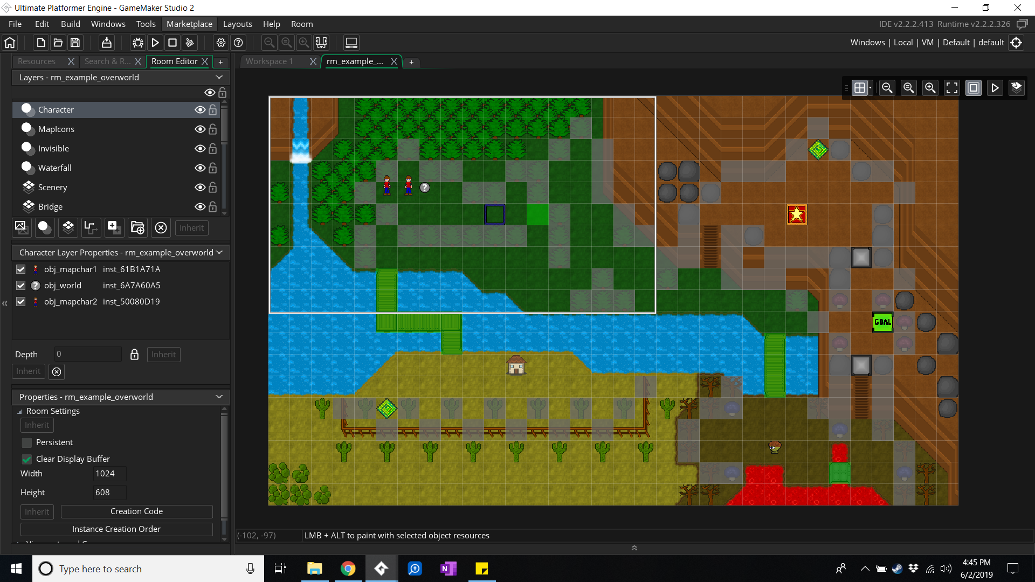Open the File menu
Screen dimensions: 1035x582
click(x=15, y=24)
